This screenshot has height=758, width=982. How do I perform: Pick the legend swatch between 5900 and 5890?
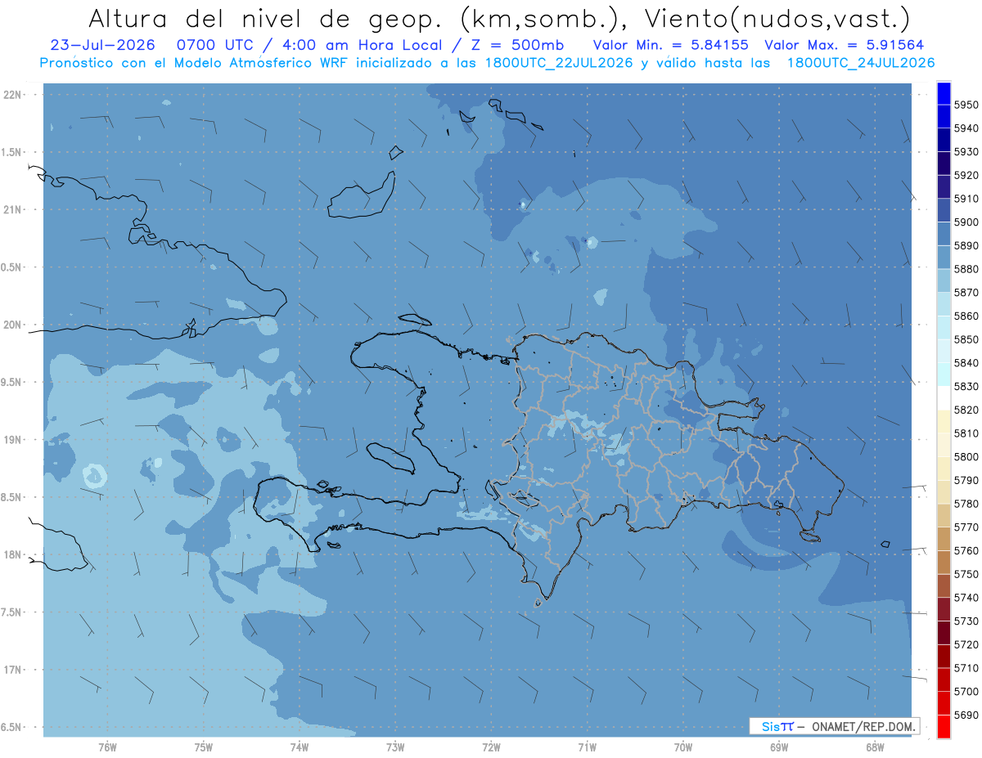point(944,234)
